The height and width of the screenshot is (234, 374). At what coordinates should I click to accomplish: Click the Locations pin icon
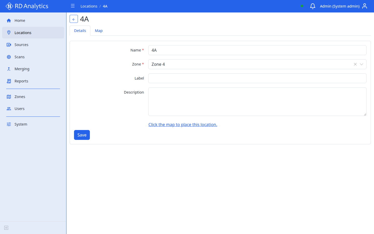[x=9, y=32]
